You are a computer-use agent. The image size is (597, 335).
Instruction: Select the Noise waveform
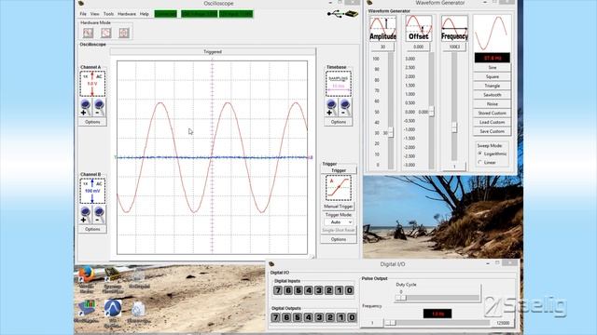[492, 103]
